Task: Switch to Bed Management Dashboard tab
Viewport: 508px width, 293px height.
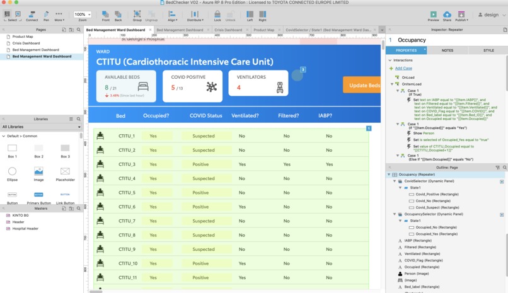Action: [x=180, y=30]
